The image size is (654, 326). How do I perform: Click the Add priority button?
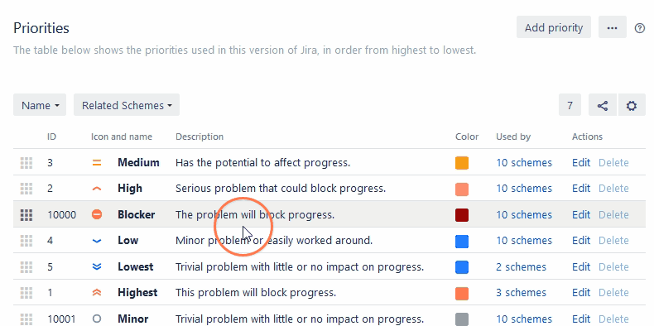554,27
